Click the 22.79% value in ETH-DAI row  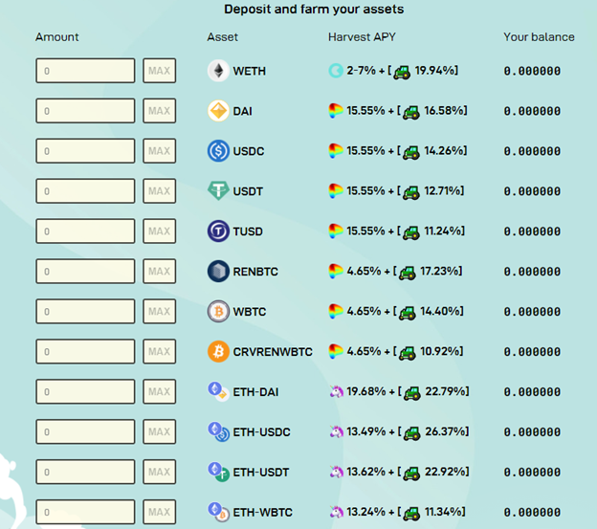pyautogui.click(x=443, y=391)
